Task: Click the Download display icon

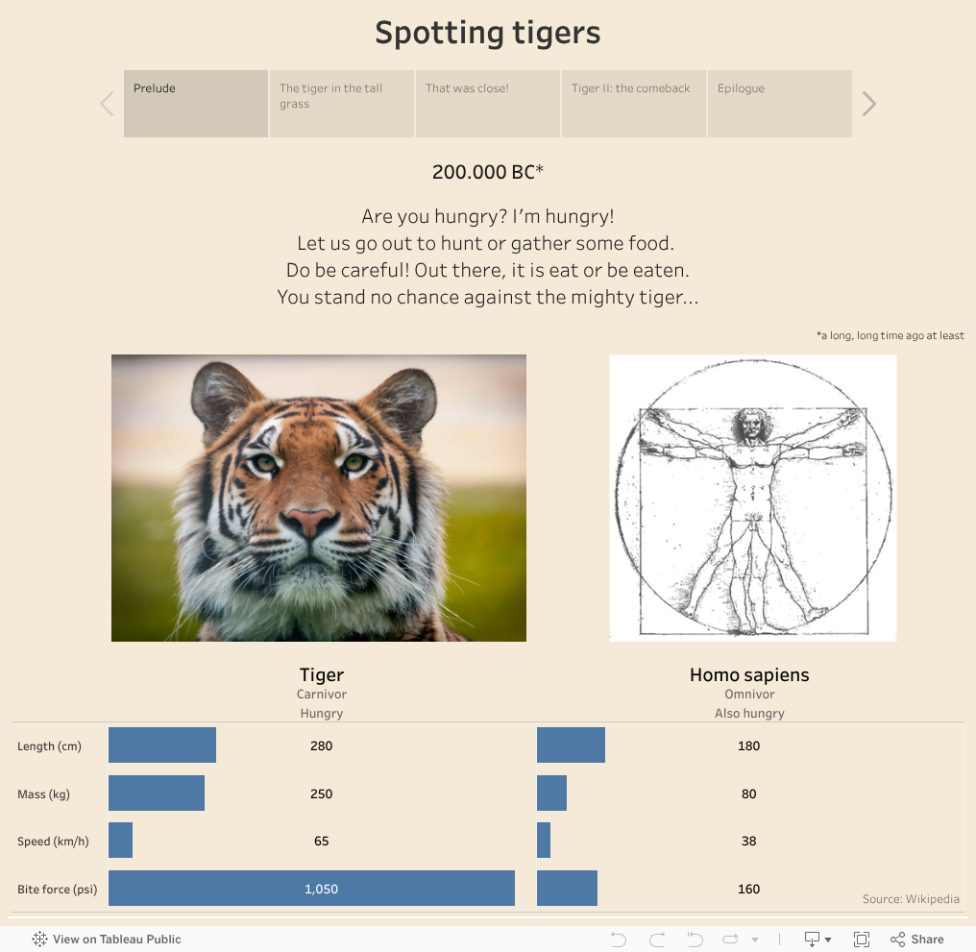Action: pyautogui.click(x=812, y=939)
